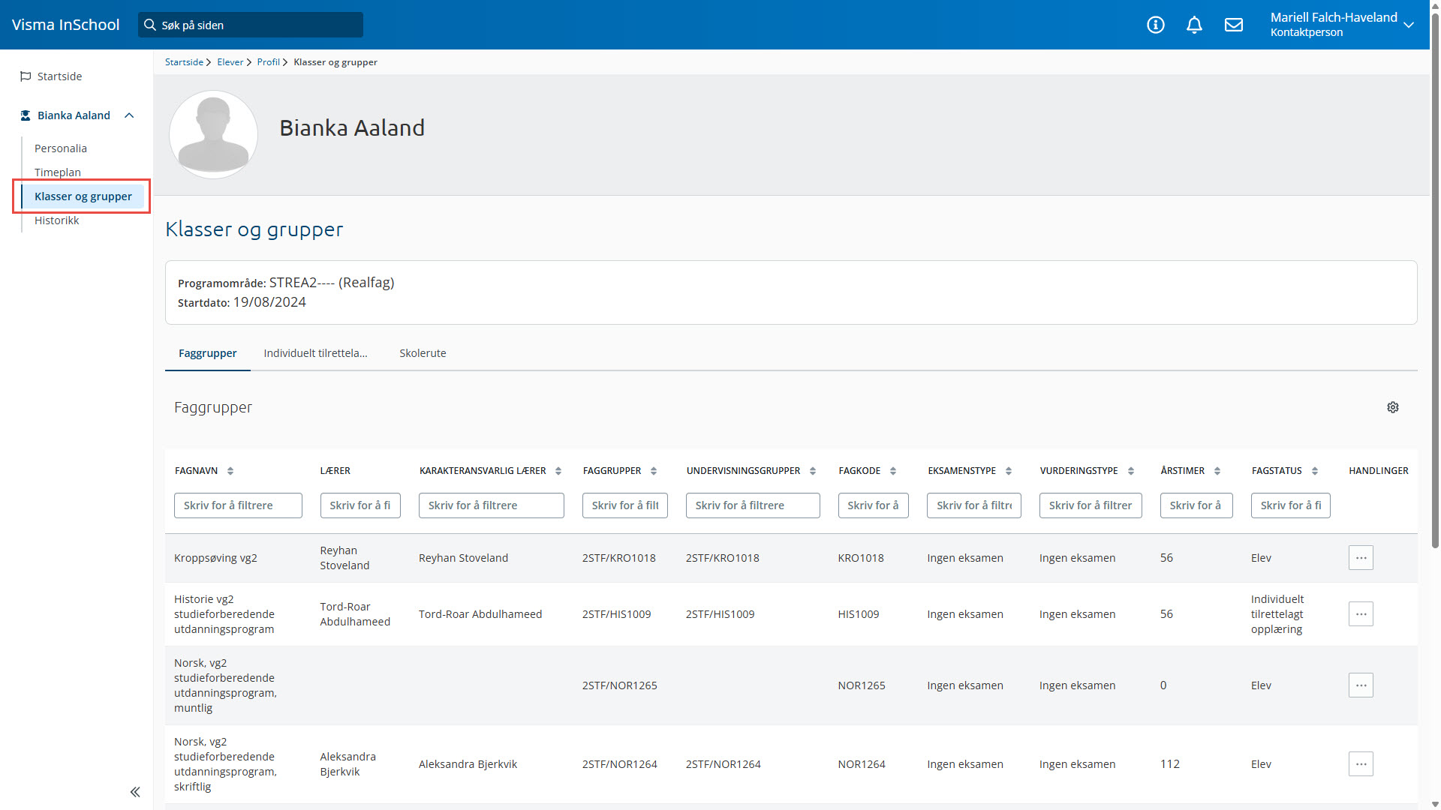Open the notifications bell
Viewport: 1441px width, 810px height.
(1195, 25)
